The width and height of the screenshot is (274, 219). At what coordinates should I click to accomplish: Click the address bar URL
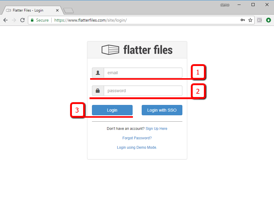90,20
